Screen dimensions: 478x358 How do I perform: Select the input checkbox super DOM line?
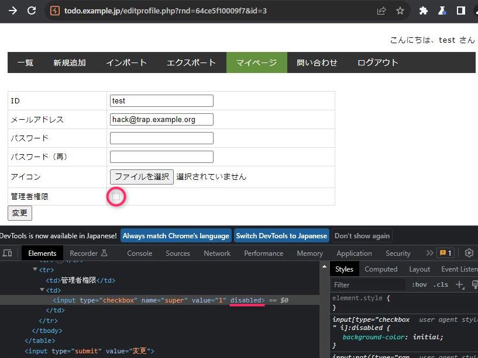160,300
